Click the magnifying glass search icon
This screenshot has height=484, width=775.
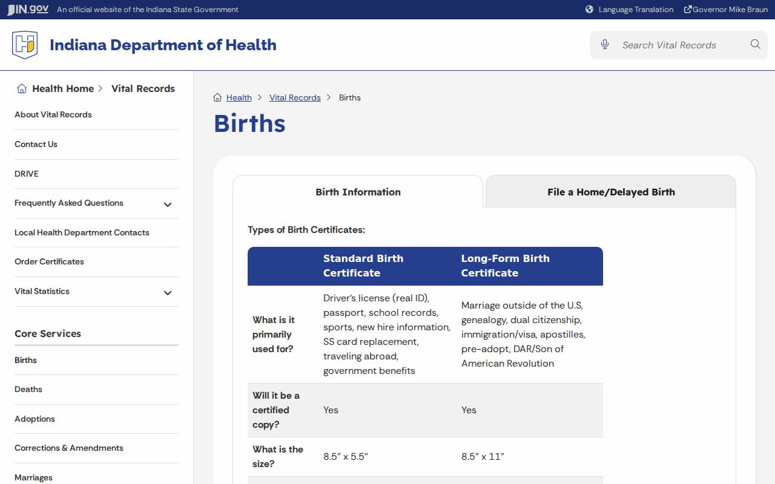(755, 44)
